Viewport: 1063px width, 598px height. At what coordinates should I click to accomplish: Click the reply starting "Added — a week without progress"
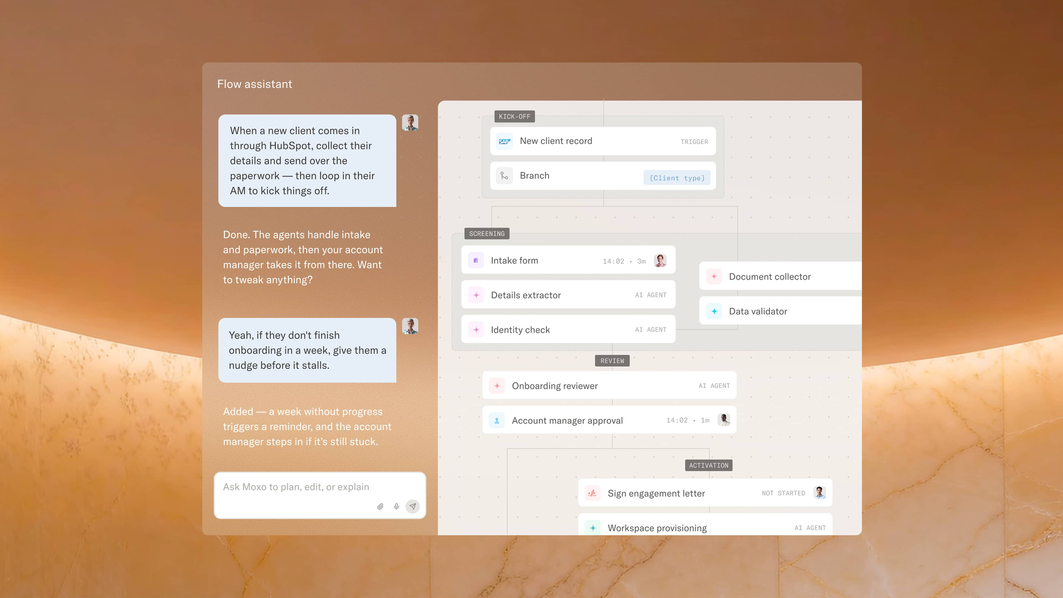307,427
